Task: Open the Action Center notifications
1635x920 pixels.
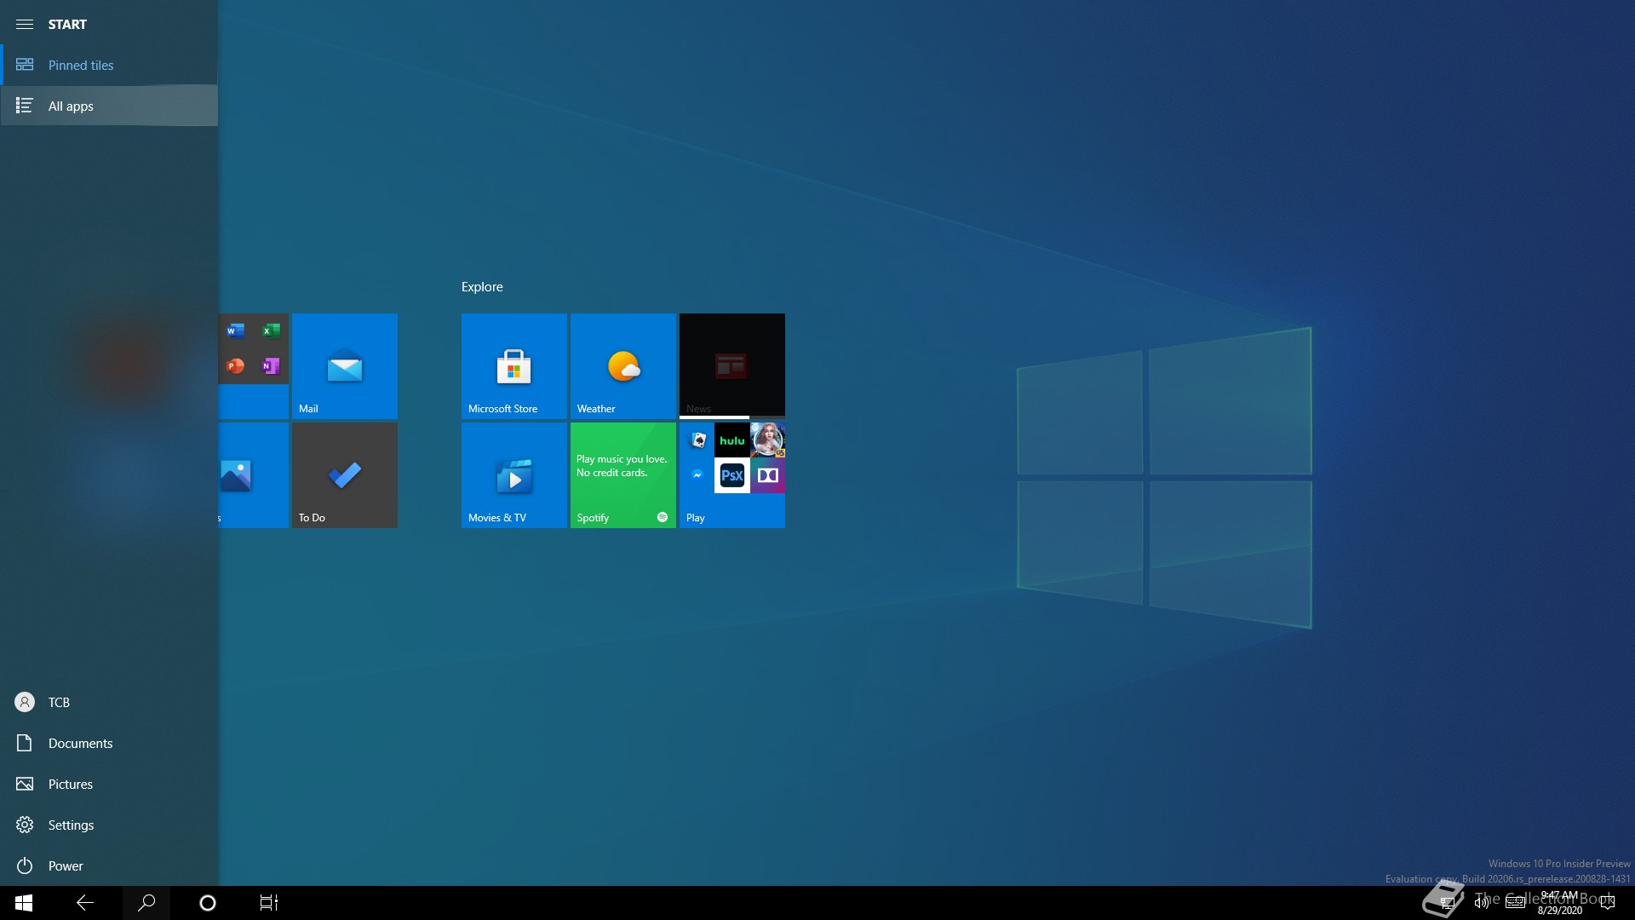Action: click(x=1608, y=903)
